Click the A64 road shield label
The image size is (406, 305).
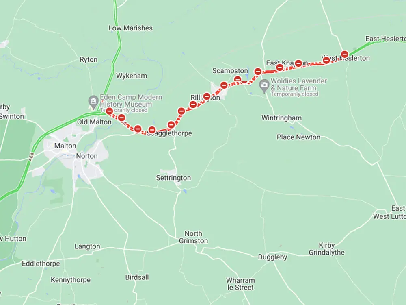pos(31,157)
